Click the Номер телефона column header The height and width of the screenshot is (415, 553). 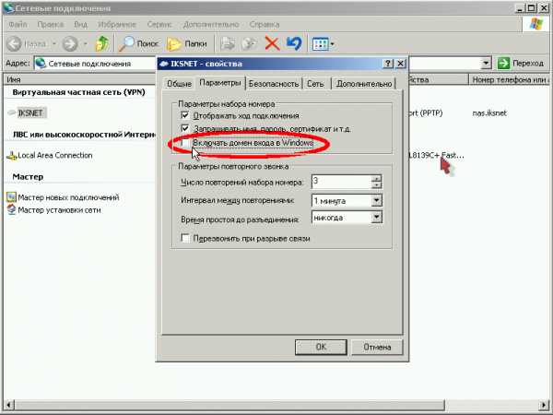pyautogui.click(x=510, y=79)
